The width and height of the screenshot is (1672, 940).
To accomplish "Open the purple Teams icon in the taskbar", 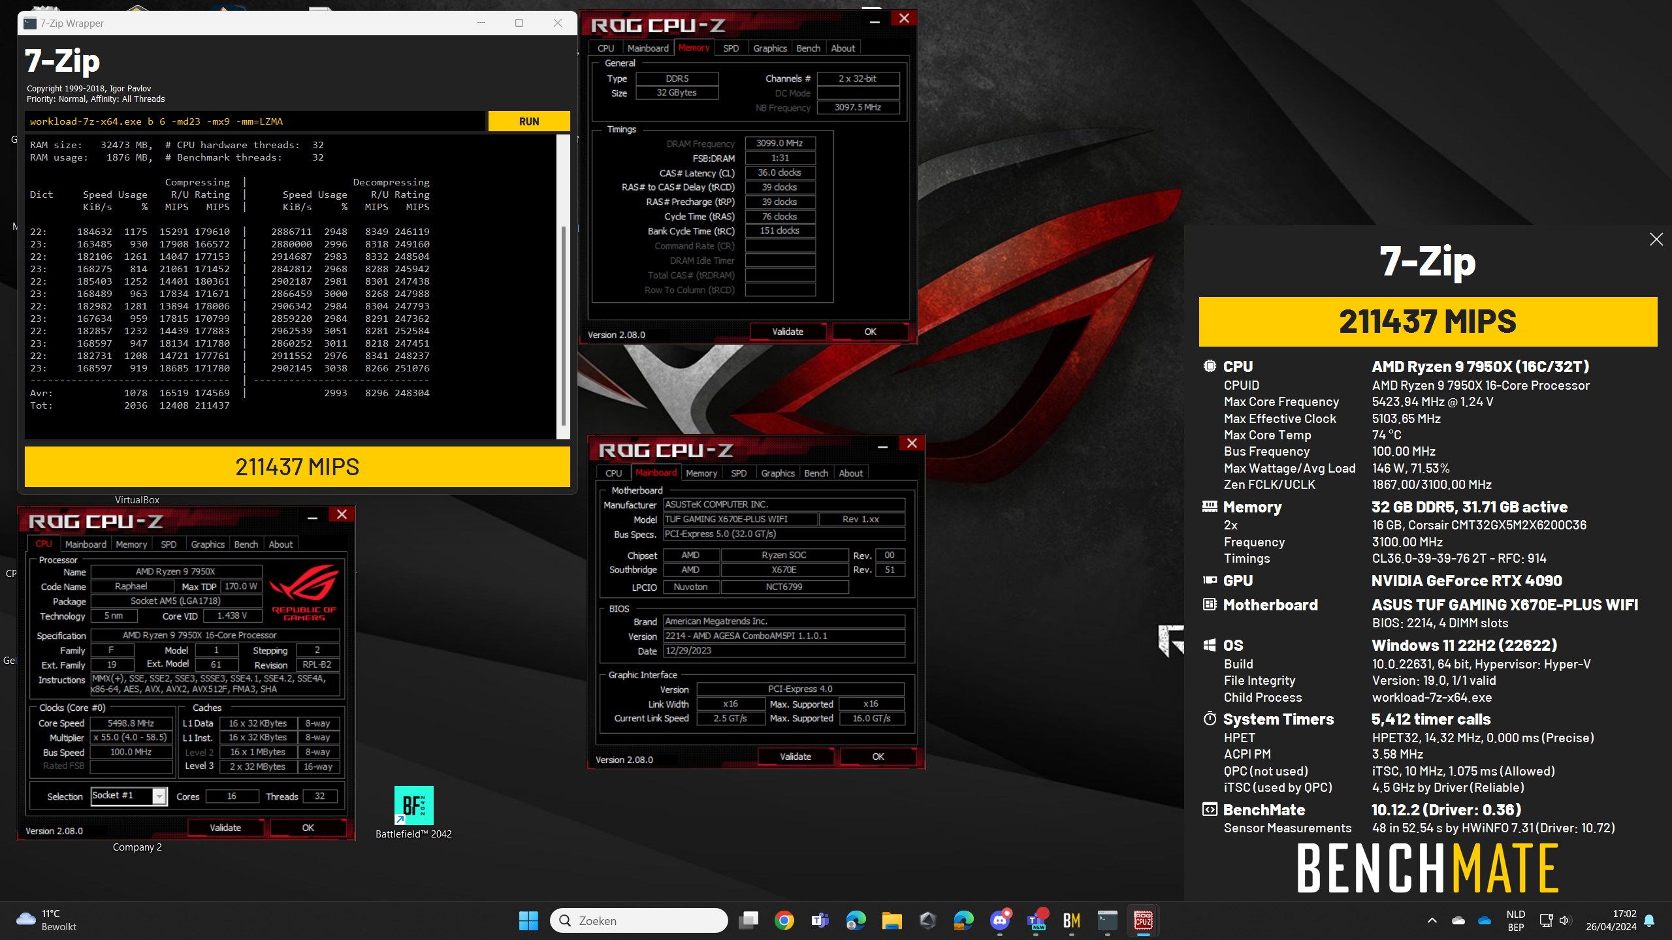I will [x=820, y=920].
